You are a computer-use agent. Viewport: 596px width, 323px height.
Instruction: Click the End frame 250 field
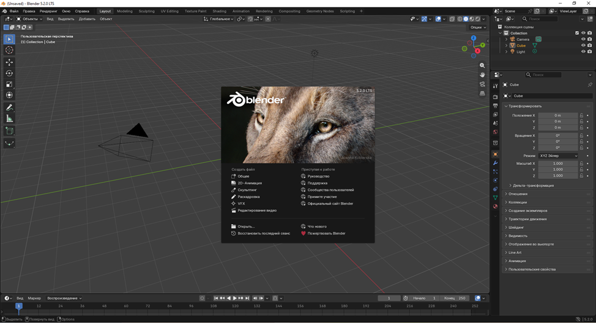pyautogui.click(x=455, y=299)
